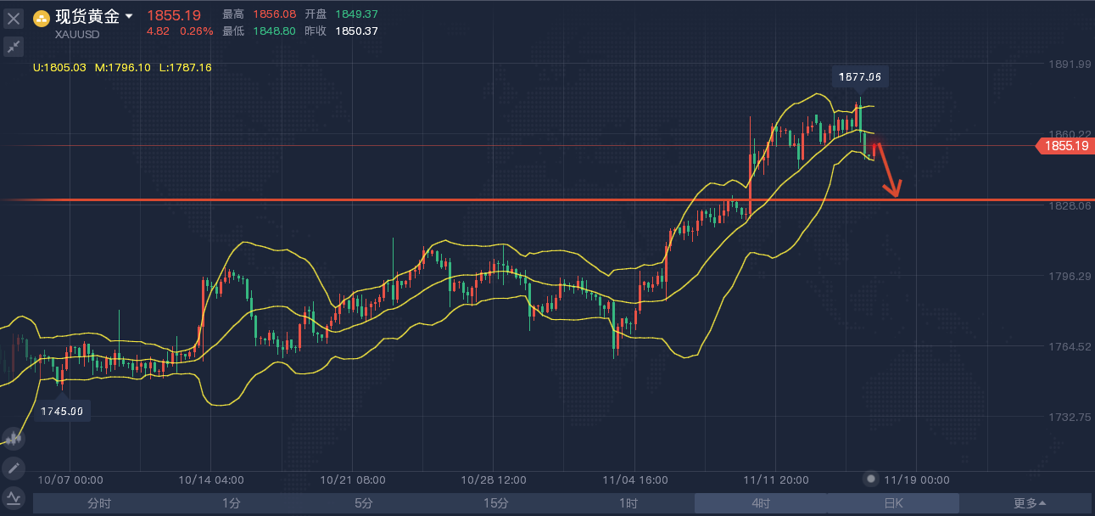Close the chart with the X icon
This screenshot has height=516, width=1095.
point(14,18)
